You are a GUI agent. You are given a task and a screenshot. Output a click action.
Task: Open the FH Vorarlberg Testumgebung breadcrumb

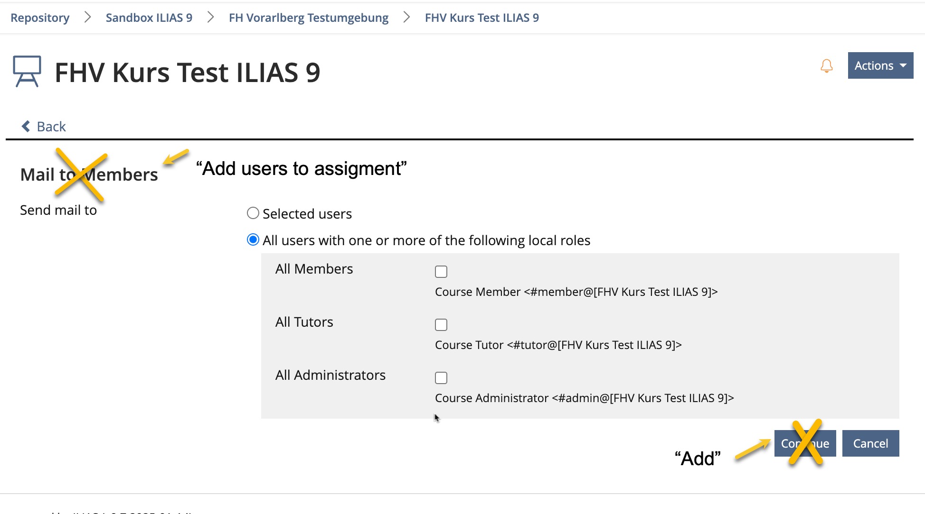(308, 18)
